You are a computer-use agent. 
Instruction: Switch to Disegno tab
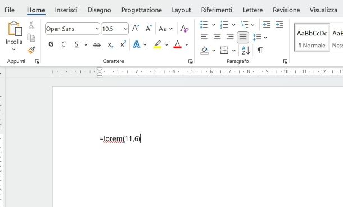(99, 10)
